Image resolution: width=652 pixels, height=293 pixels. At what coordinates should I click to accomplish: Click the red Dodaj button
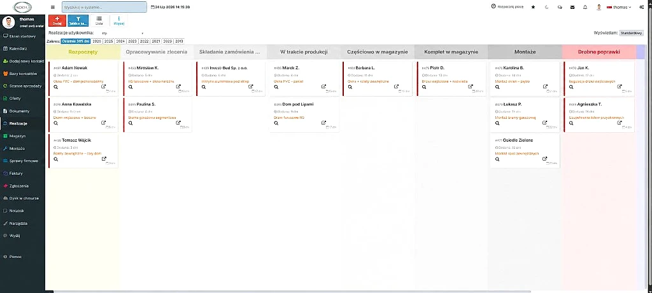57,21
